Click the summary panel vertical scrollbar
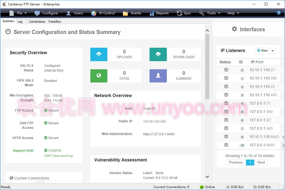The image size is (285, 190). 207,67
